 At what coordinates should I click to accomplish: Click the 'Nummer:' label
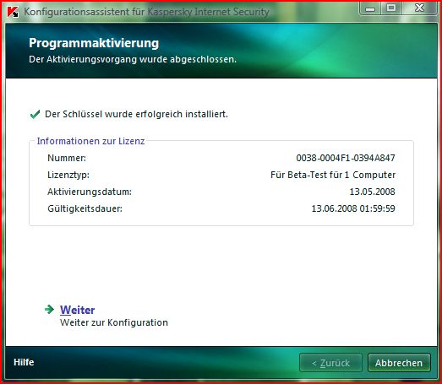(x=67, y=158)
